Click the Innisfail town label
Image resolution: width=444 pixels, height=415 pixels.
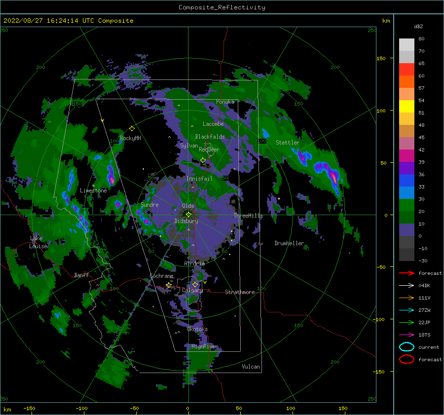click(x=199, y=179)
